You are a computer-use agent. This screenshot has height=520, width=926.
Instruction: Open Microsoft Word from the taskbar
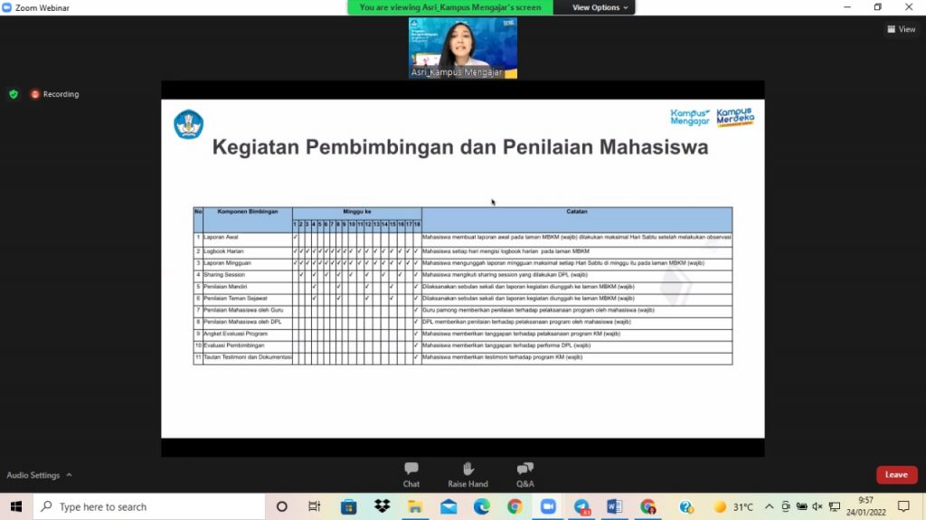click(x=615, y=506)
